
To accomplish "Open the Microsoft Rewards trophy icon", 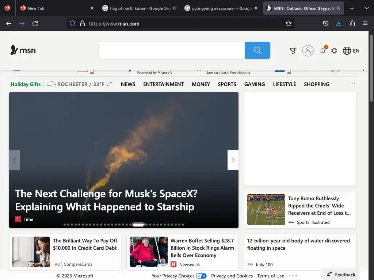I will pos(293,51).
